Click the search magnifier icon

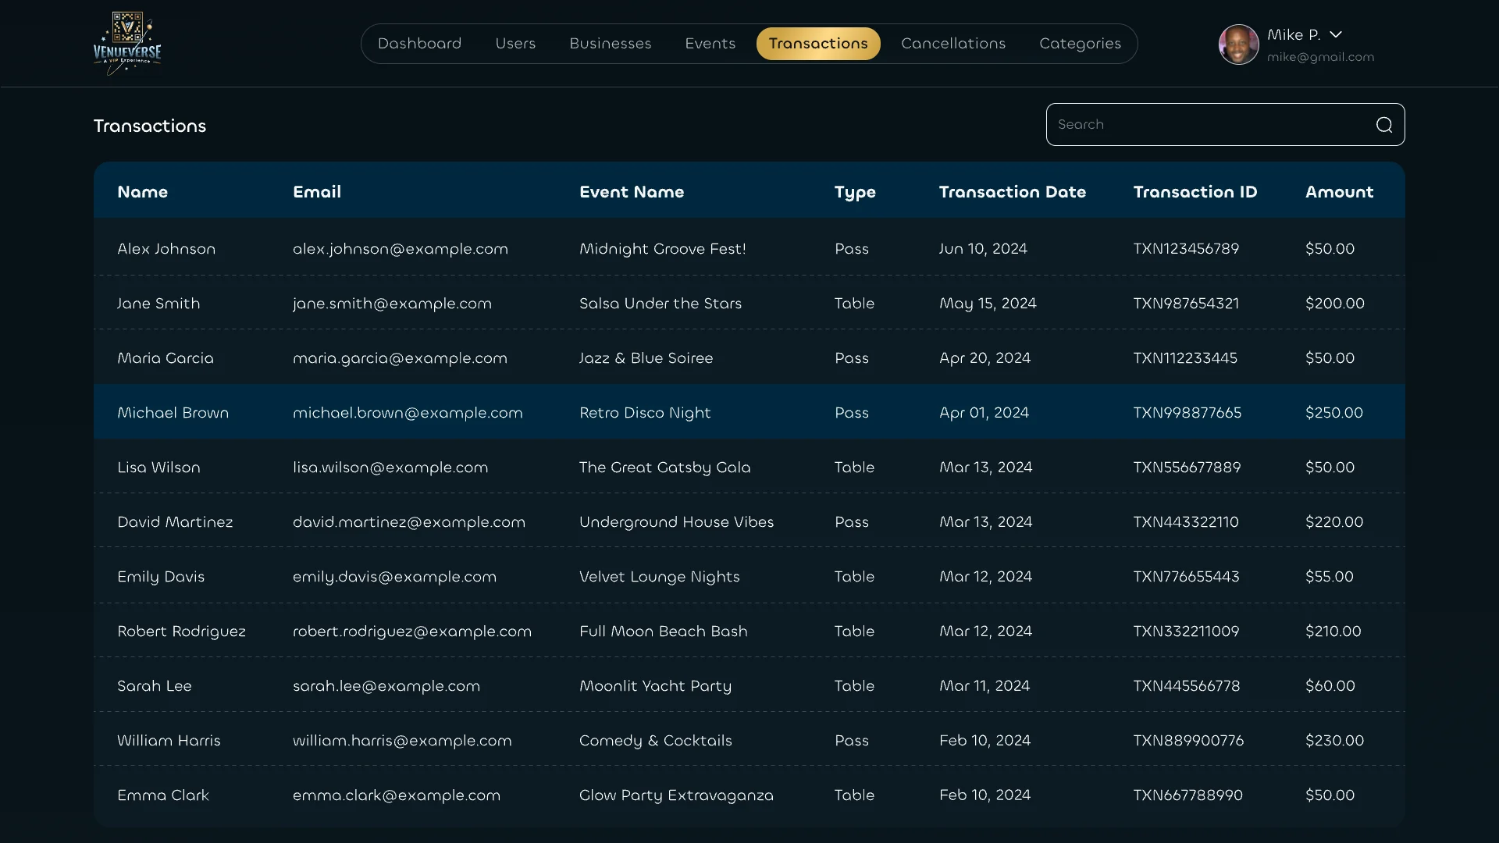[1384, 125]
